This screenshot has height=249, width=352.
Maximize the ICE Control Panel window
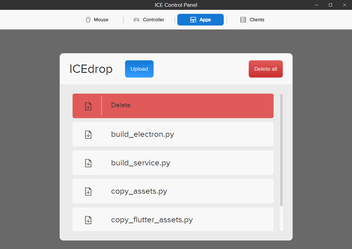pos(331,5)
